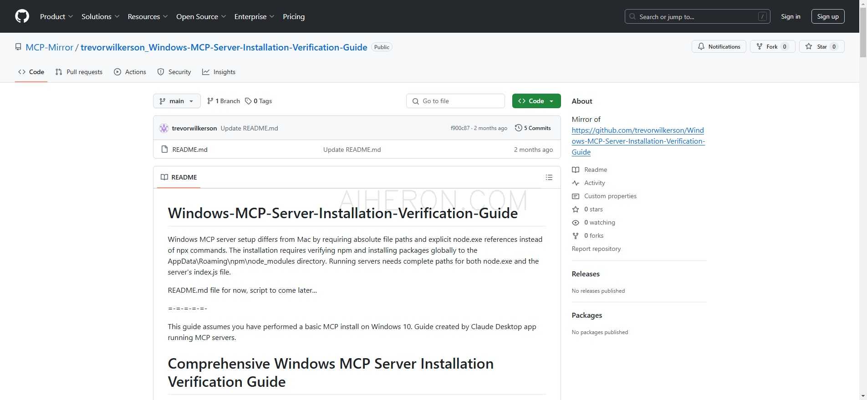867x400 pixels.
Task: Click the Notifications bell button
Action: tap(719, 46)
